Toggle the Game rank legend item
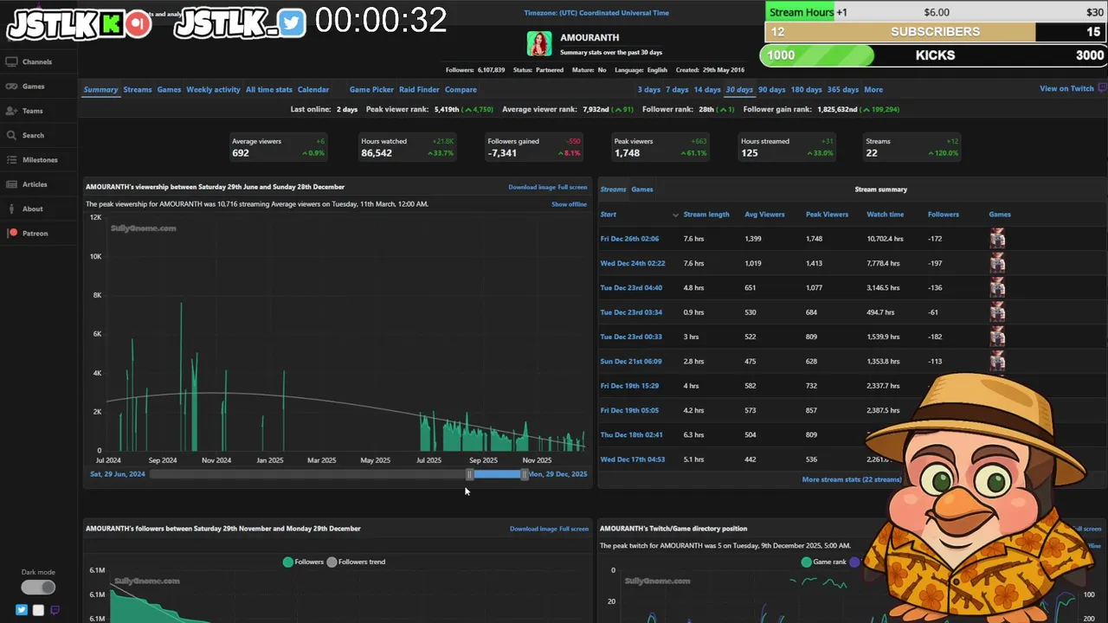1108x623 pixels. (823, 562)
